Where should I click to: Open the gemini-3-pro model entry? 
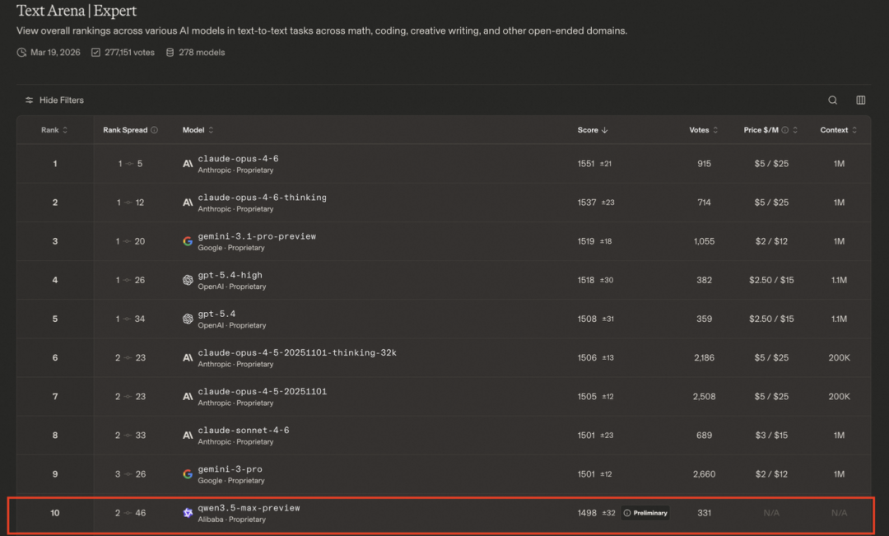point(230,469)
